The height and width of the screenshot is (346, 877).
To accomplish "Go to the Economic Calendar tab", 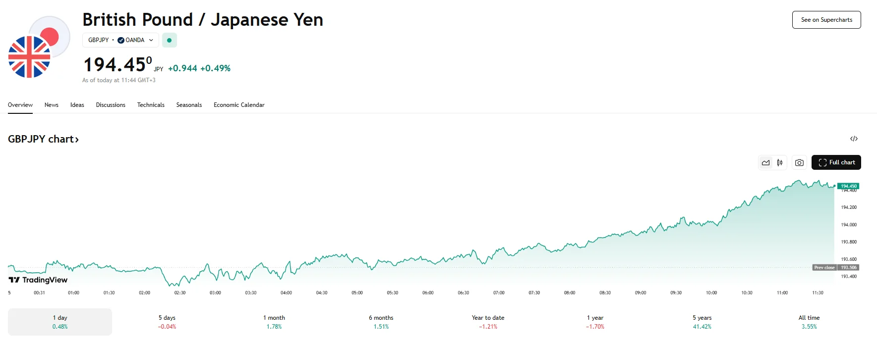I will (239, 105).
